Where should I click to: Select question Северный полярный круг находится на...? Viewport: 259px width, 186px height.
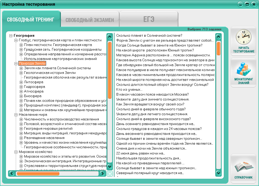[150, 173]
